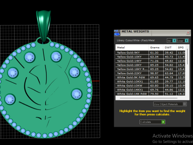This screenshot has height=145, width=193.
Task: Click the Library: Cutout White label
Action: click(136, 40)
